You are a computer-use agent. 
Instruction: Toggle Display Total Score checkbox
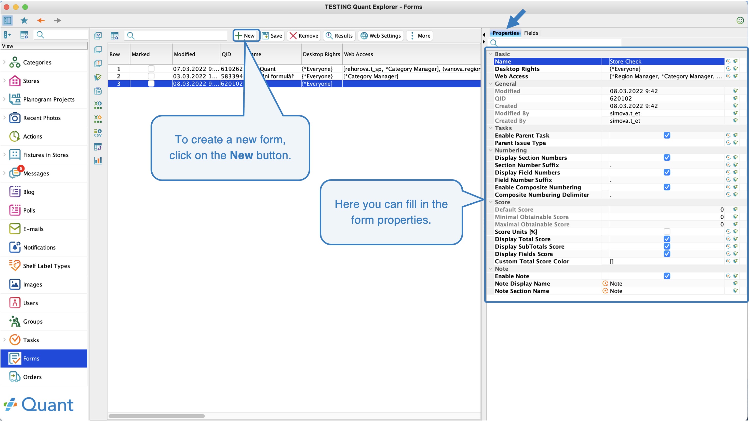pyautogui.click(x=667, y=239)
